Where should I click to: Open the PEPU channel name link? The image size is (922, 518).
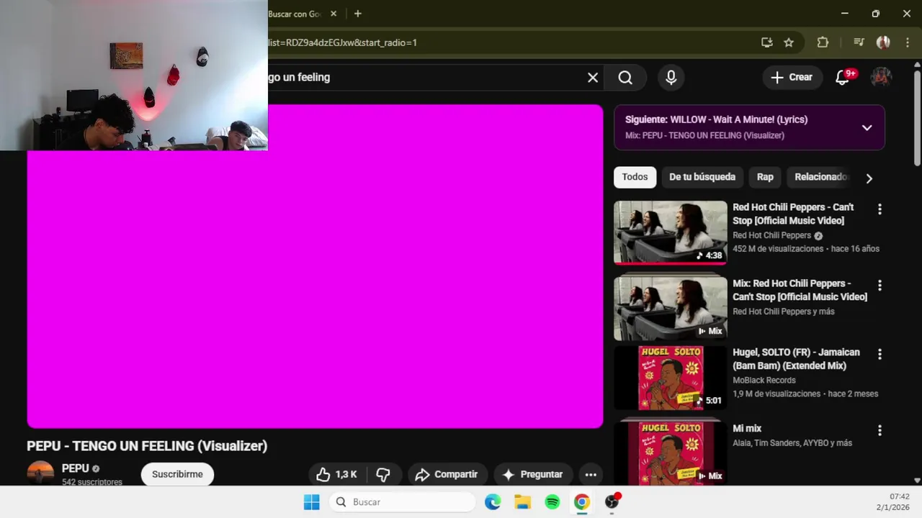pyautogui.click(x=75, y=468)
